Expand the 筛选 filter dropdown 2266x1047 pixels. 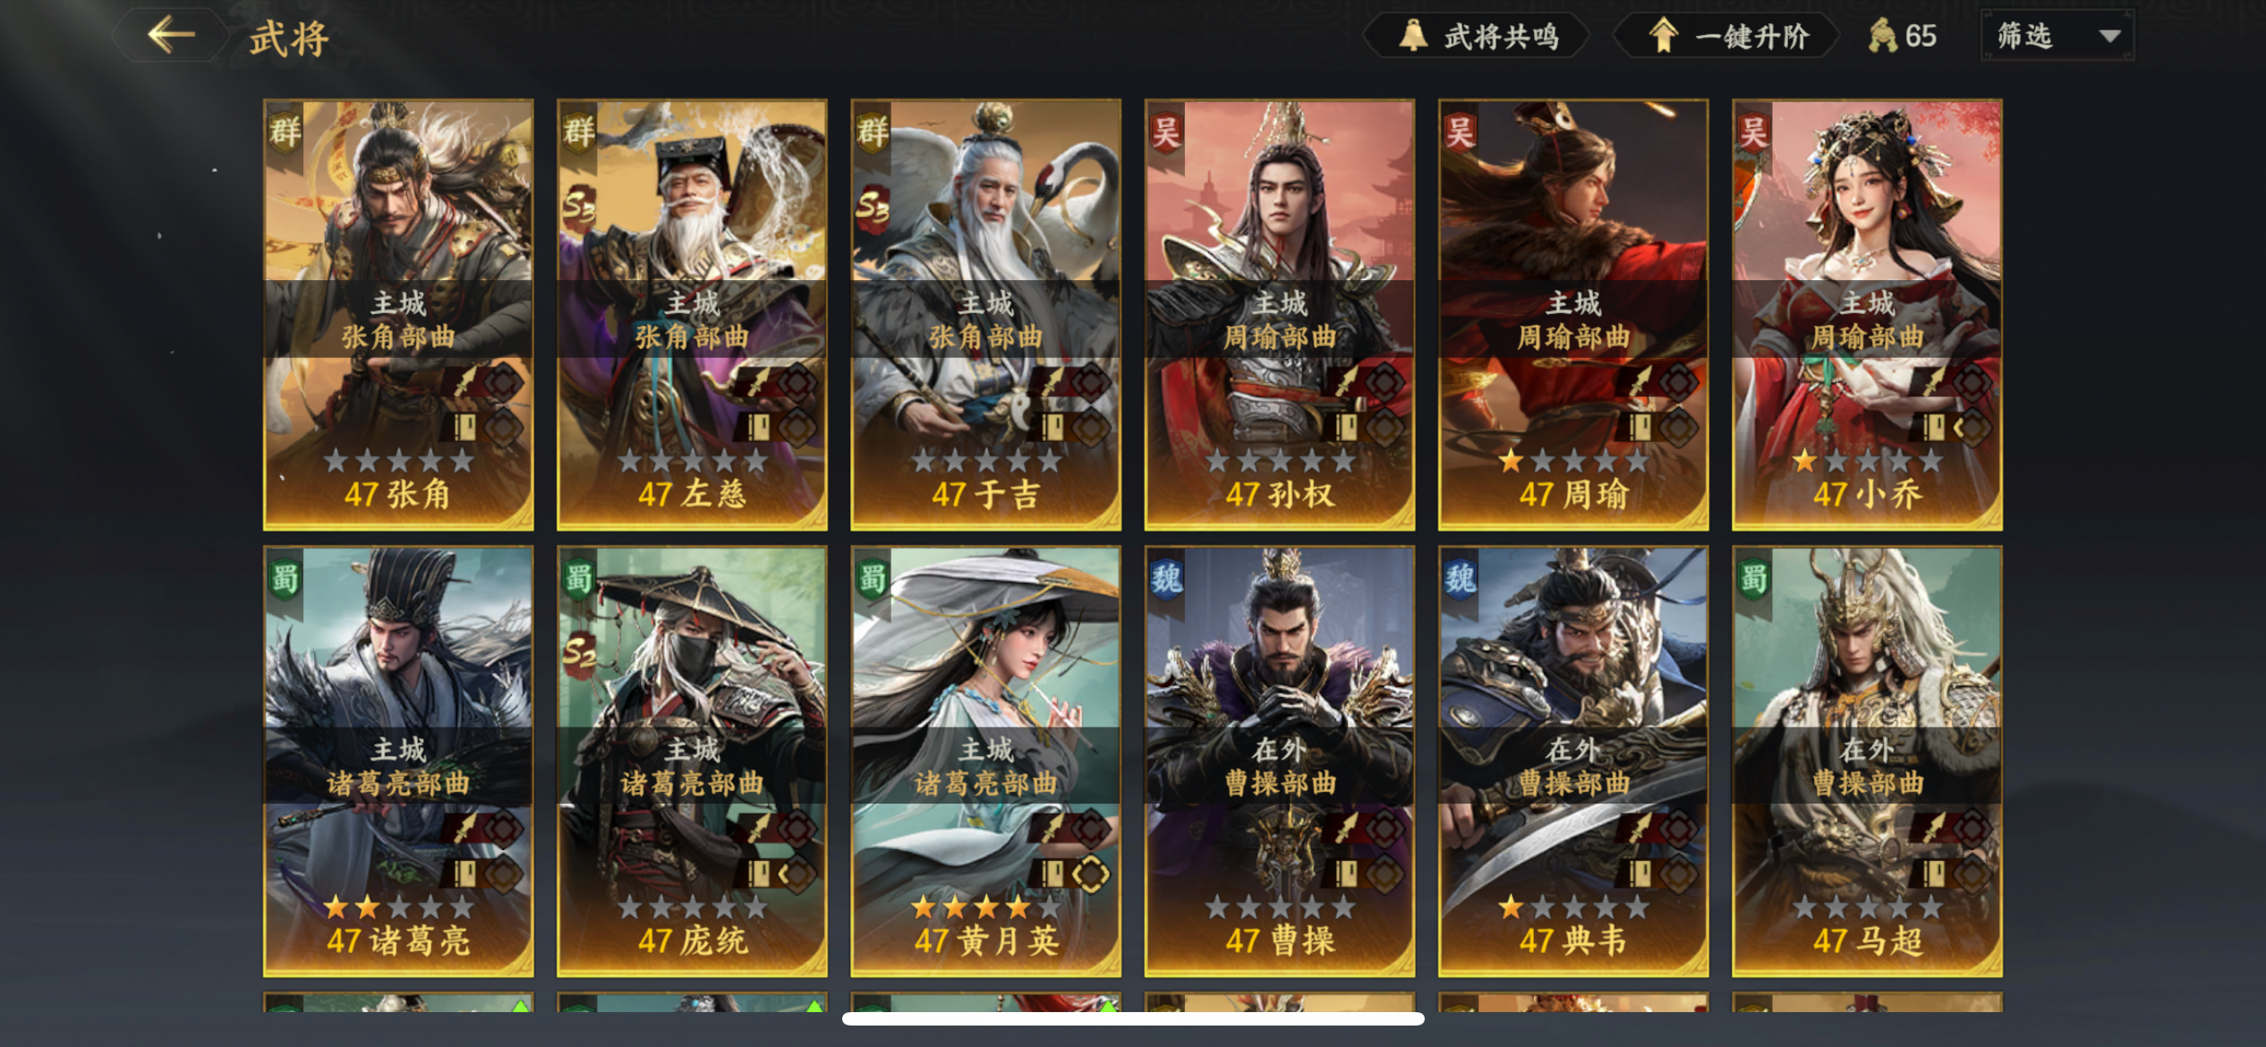tap(2057, 36)
